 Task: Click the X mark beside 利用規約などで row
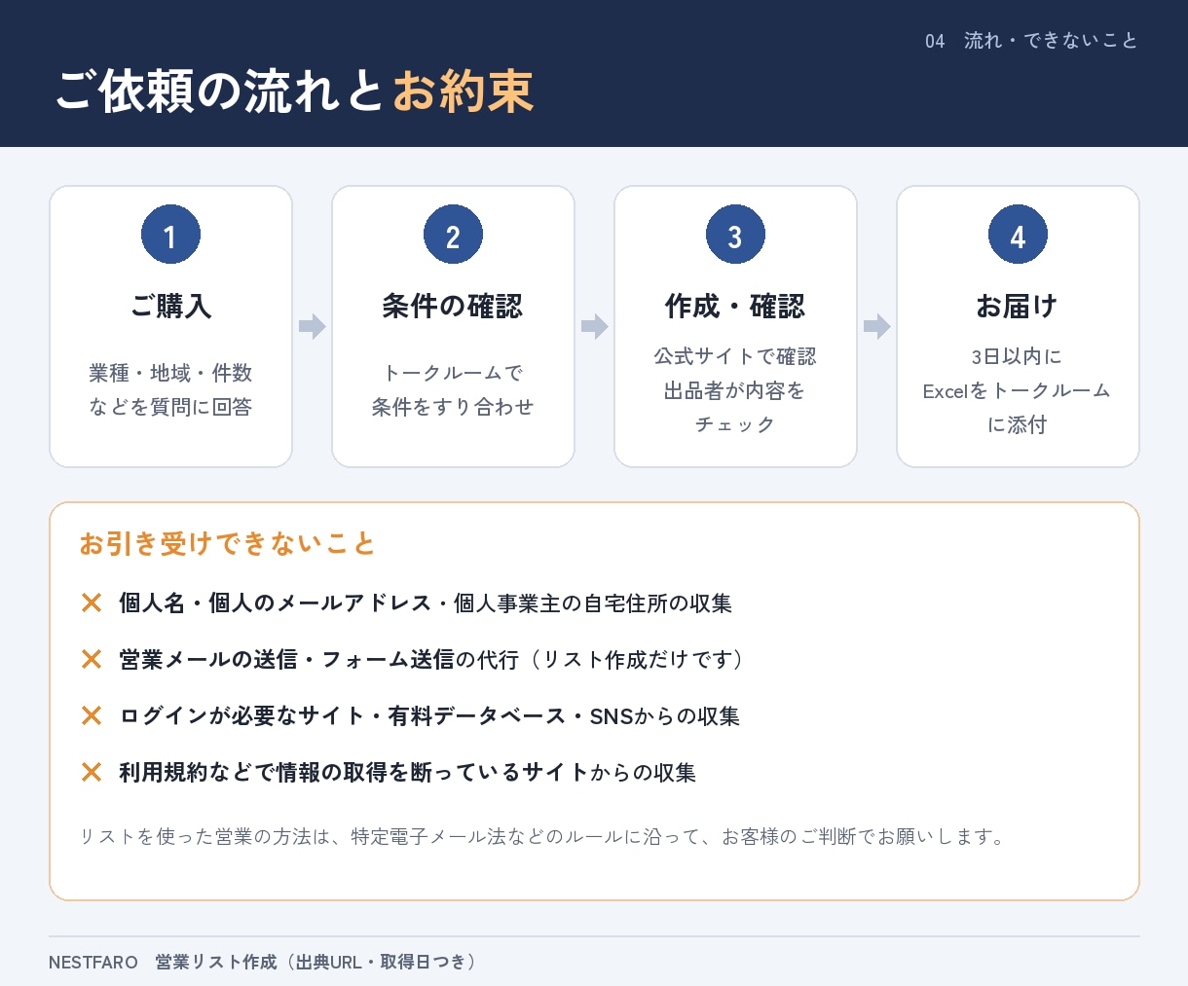[x=92, y=773]
